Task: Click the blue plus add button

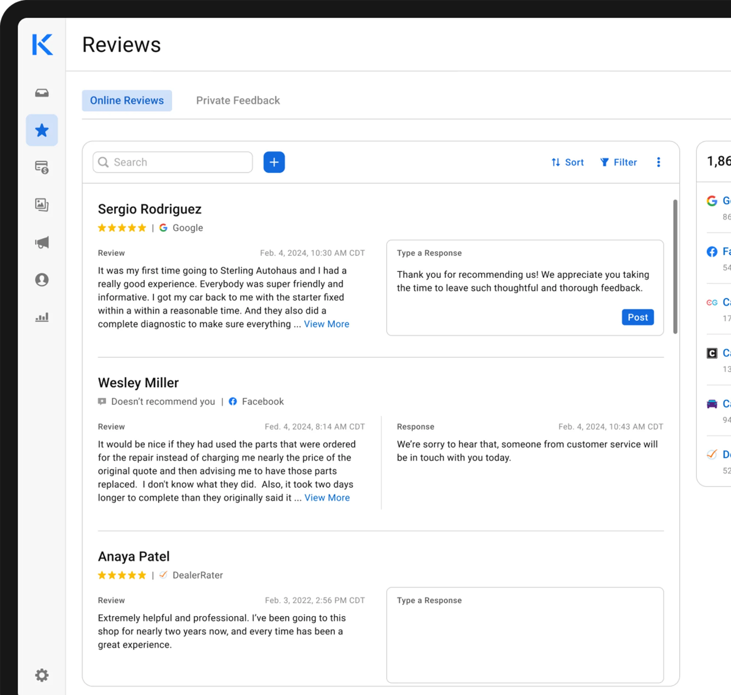Action: pyautogui.click(x=274, y=162)
